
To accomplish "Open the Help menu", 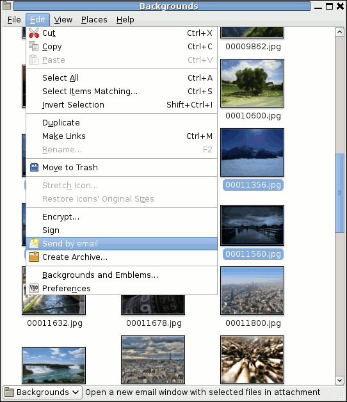I will (x=125, y=20).
